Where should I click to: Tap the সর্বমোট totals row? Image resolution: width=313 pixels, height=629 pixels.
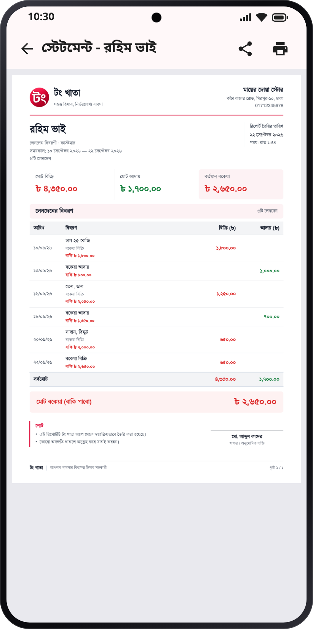156,379
